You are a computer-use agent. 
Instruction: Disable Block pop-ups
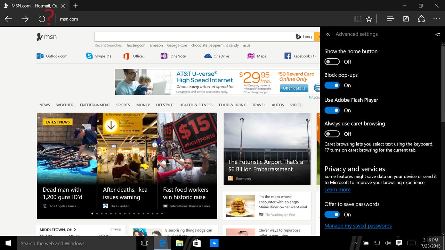(332, 85)
